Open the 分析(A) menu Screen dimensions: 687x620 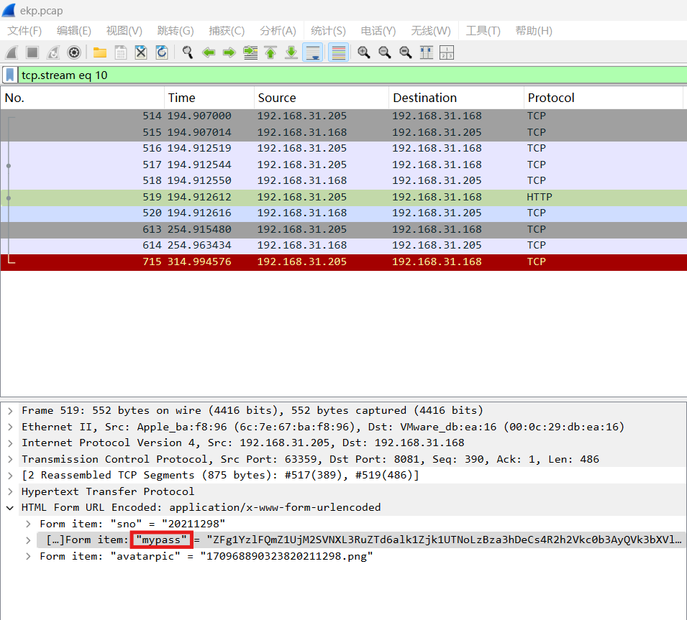pos(278,31)
